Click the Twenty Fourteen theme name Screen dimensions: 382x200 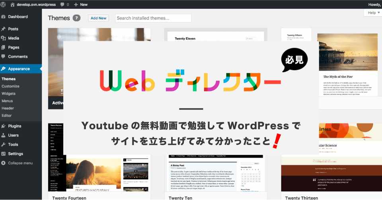[x=69, y=198]
